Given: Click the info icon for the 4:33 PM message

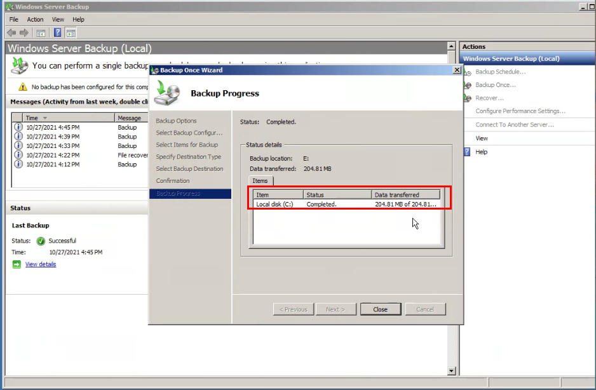Looking at the screenshot, I should tap(18, 145).
